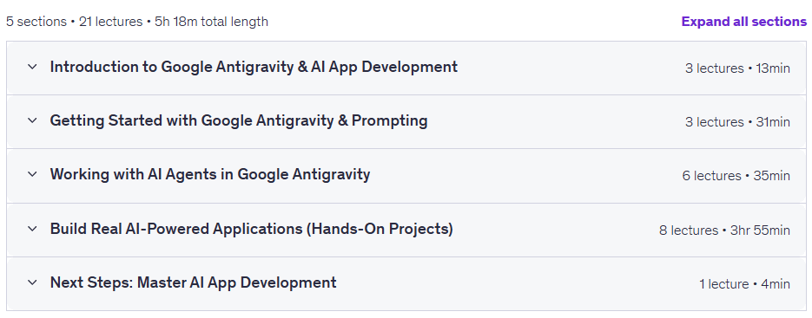
Task: Toggle the Getting Started with Google Antigravity chevron
Action: 33,120
